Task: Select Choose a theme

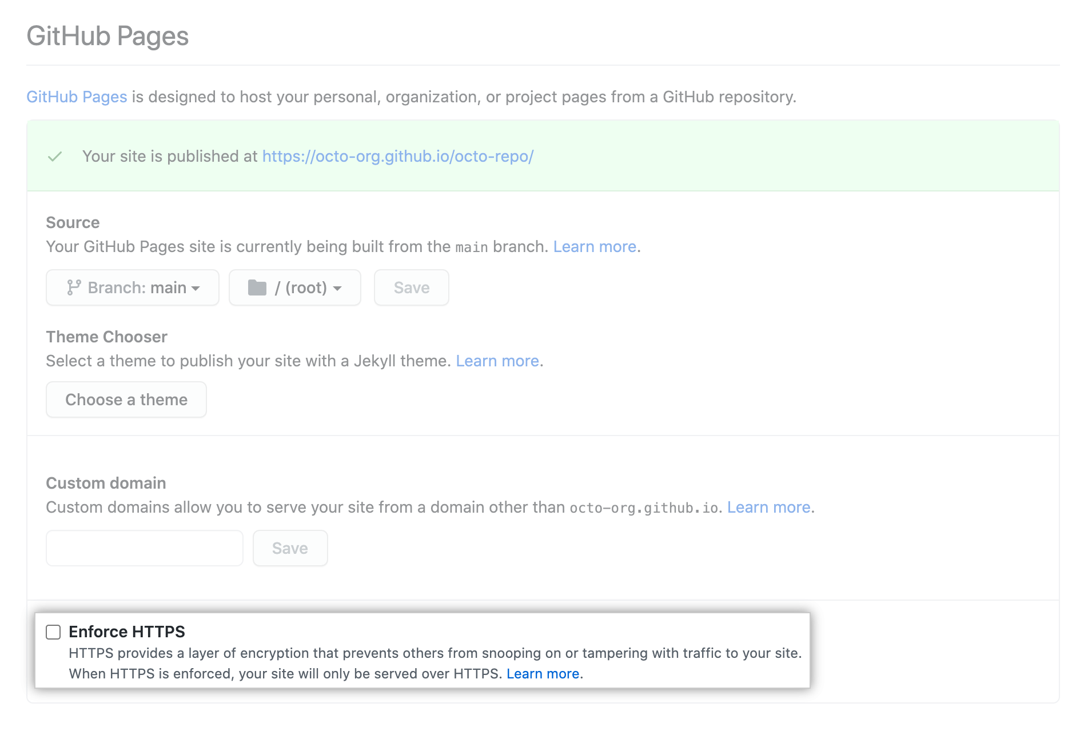Action: 126,400
